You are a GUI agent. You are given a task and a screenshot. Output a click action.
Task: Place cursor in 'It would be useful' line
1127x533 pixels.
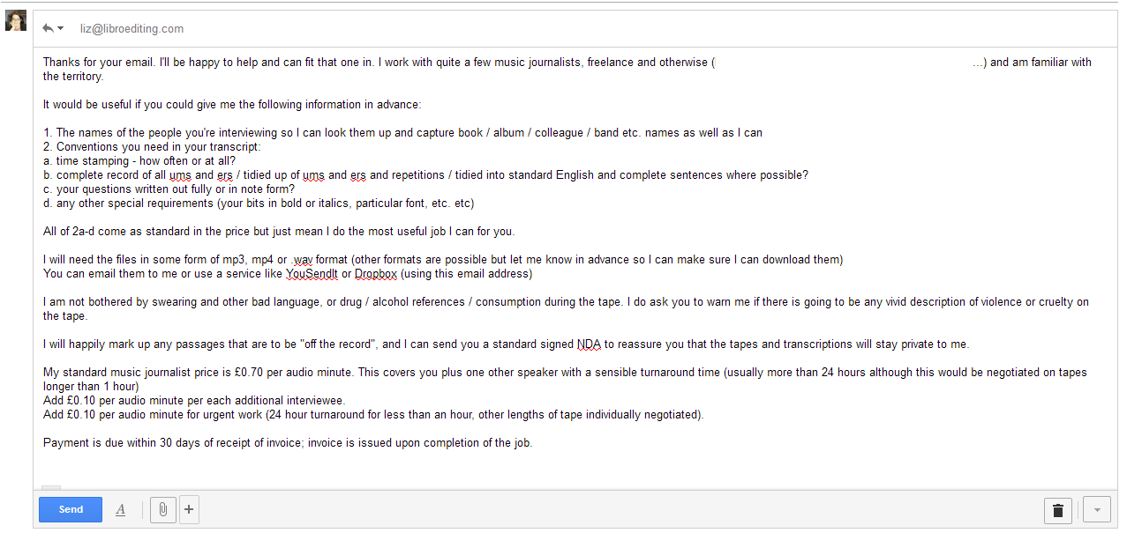point(232,105)
